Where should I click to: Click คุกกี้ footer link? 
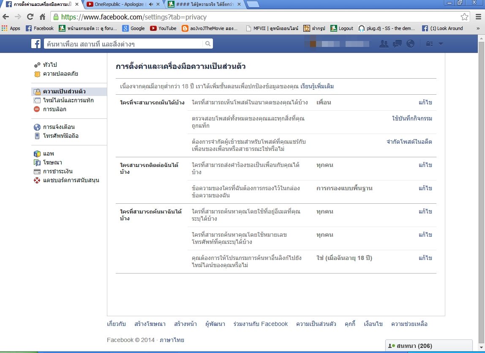350,324
